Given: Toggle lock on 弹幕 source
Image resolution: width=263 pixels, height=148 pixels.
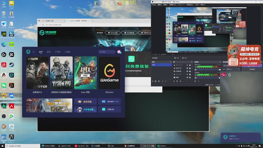Looking at the screenshot, I should [190, 77].
